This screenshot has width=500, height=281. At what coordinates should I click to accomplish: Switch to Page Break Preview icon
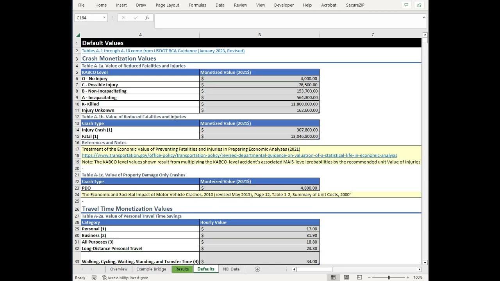point(359,277)
